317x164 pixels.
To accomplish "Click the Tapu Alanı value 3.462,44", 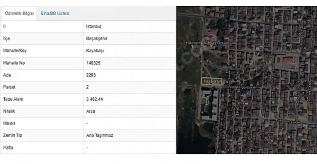I will 94,99.
